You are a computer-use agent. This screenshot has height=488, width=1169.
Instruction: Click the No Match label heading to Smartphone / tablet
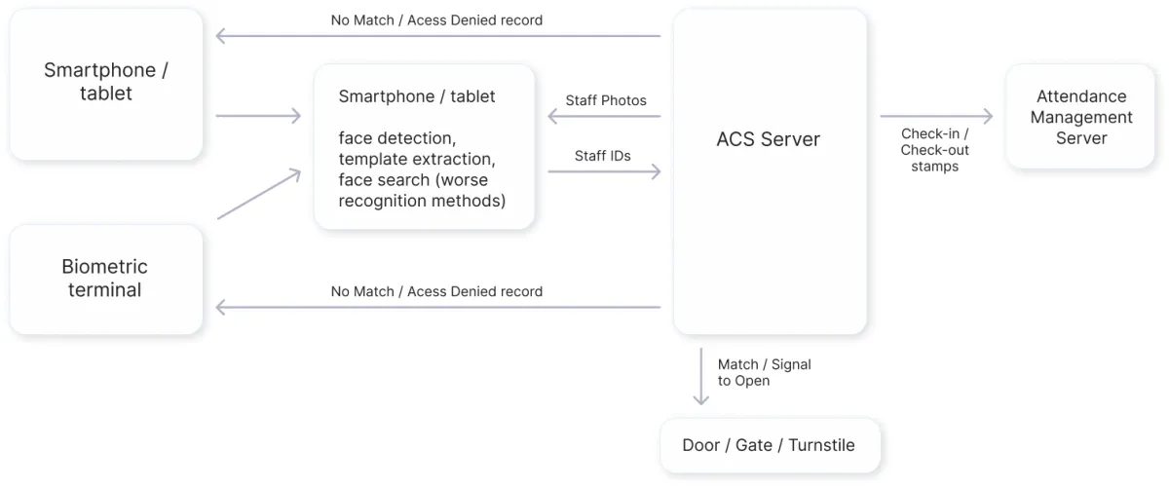(x=436, y=20)
